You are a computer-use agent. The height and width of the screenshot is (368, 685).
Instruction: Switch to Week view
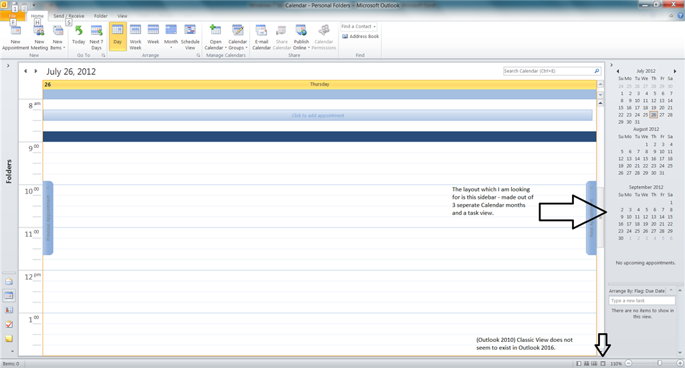[x=153, y=35]
